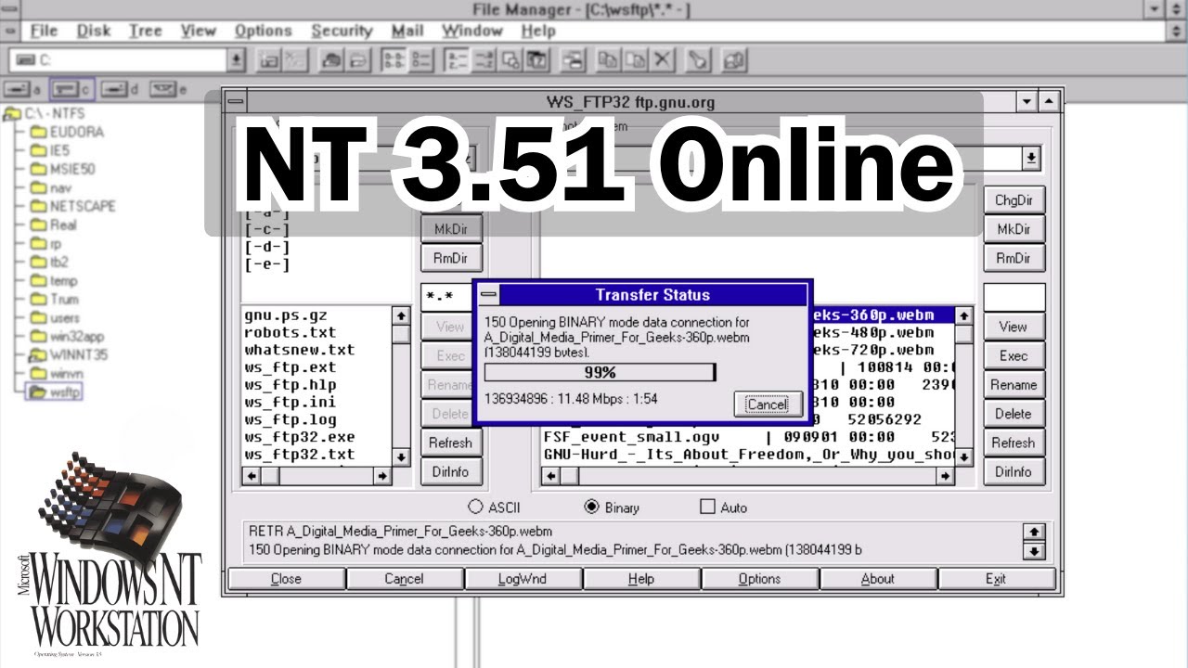Click the Sort by Type toolbar icon
This screenshot has width=1188, height=668.
click(484, 60)
